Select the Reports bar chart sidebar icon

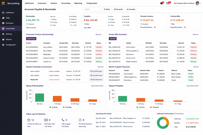[3, 39]
